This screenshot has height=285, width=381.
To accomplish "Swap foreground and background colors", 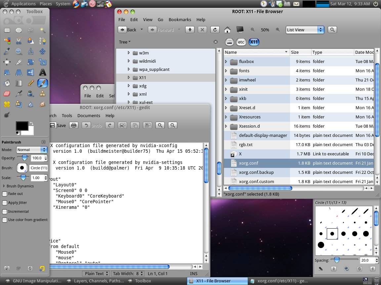I will coord(32,123).
